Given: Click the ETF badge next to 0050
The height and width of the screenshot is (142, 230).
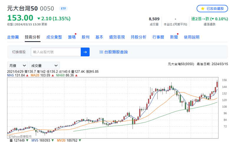Looking at the screenshot, I should pyautogui.click(x=63, y=9).
